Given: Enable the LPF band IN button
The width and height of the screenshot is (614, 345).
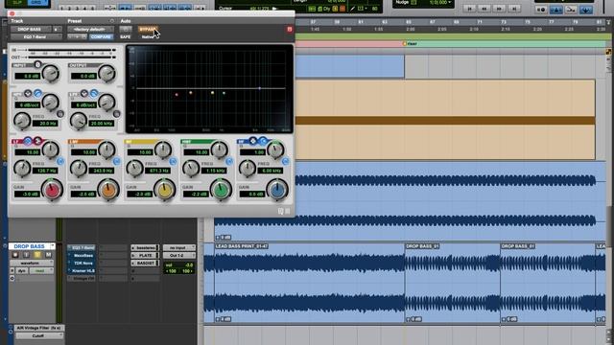Looking at the screenshot, I should (117, 114).
